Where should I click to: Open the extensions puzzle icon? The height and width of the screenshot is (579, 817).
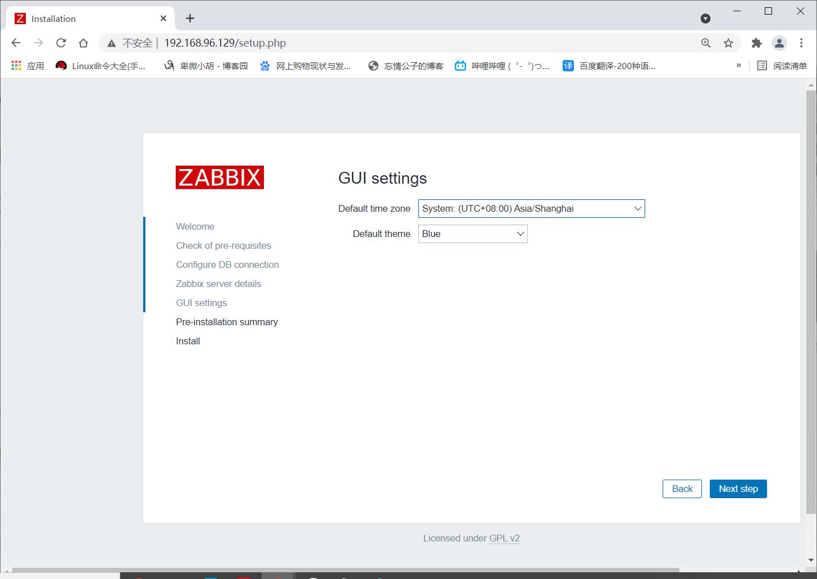click(756, 43)
